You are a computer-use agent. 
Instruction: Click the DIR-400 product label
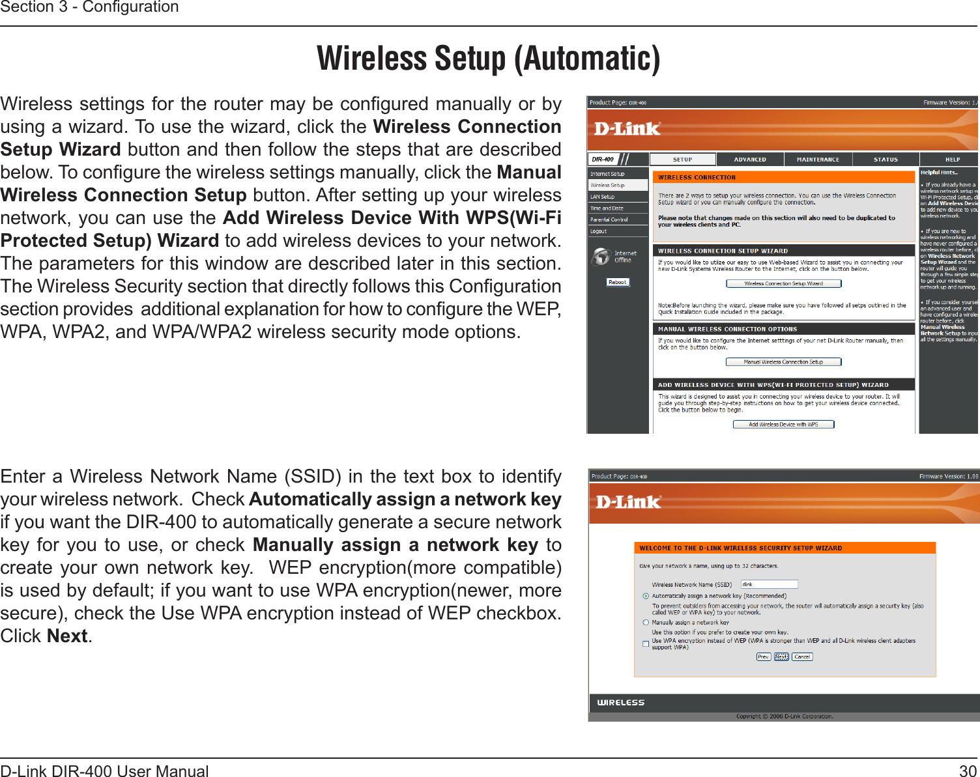click(x=603, y=160)
